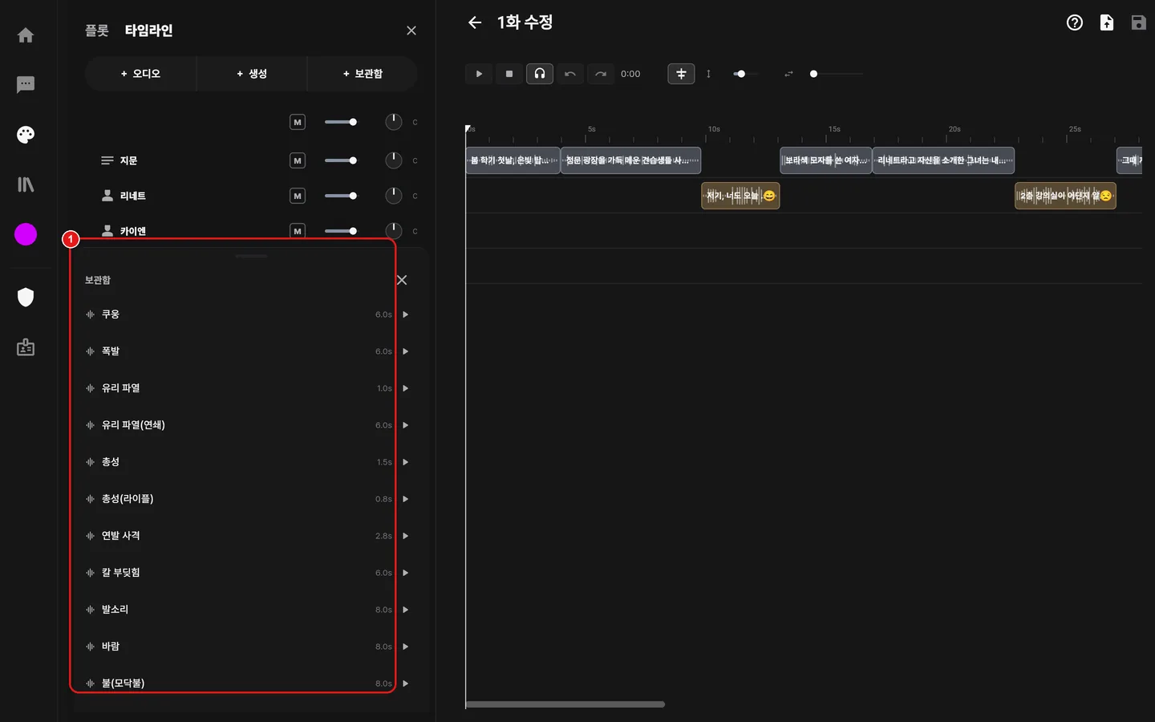
Task: Mute the 리네트 track
Action: (x=298, y=196)
